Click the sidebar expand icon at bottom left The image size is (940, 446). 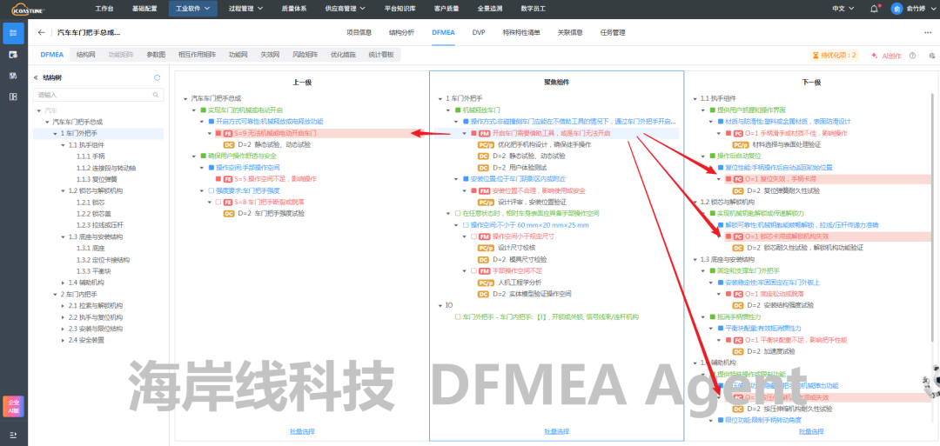pyautogui.click(x=13, y=434)
